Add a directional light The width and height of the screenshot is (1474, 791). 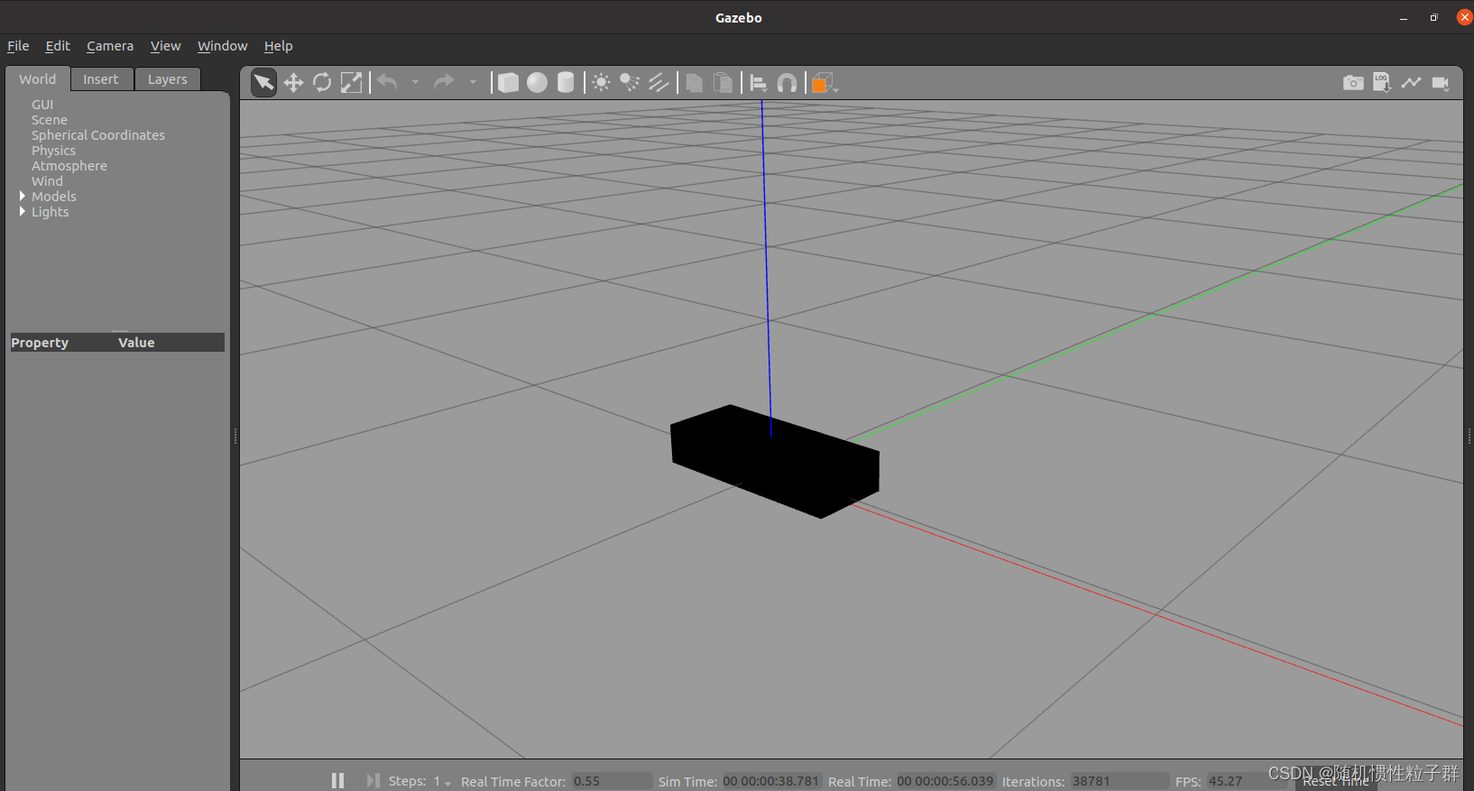pos(659,83)
